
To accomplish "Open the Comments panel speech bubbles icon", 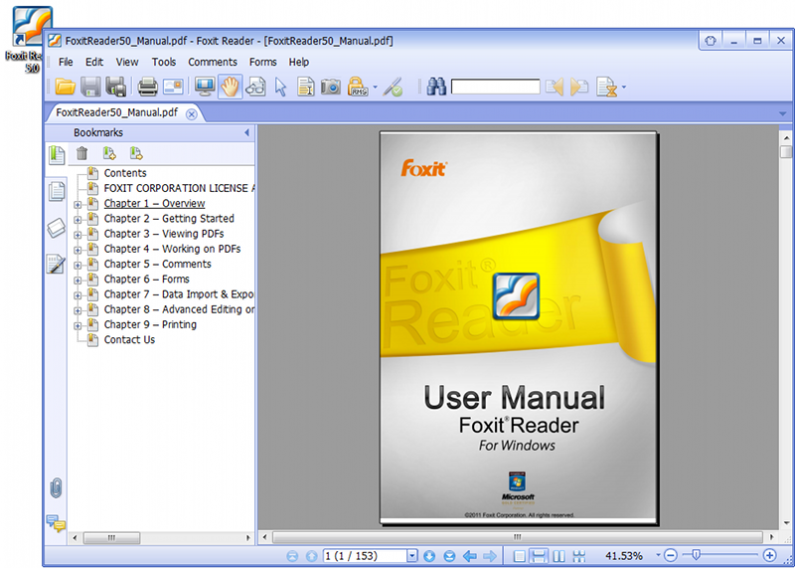I will point(56,523).
